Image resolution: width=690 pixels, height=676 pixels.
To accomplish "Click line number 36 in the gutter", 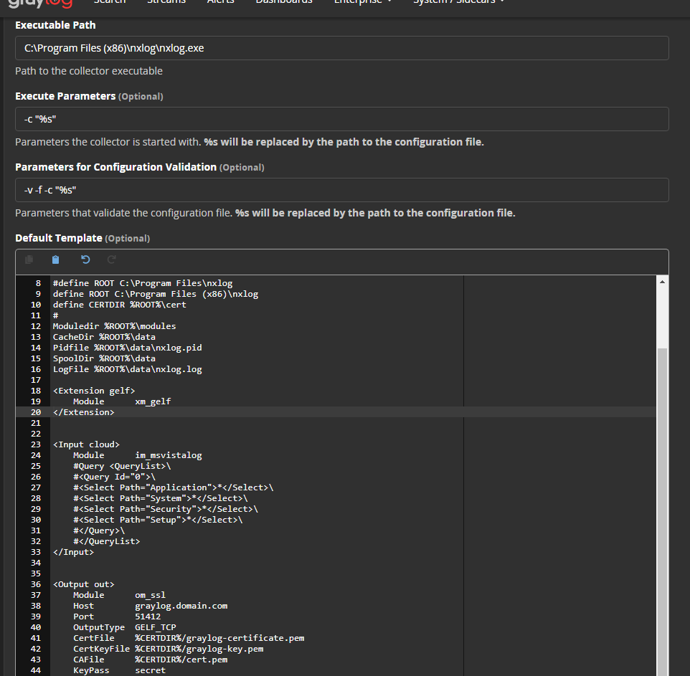I will (x=36, y=584).
